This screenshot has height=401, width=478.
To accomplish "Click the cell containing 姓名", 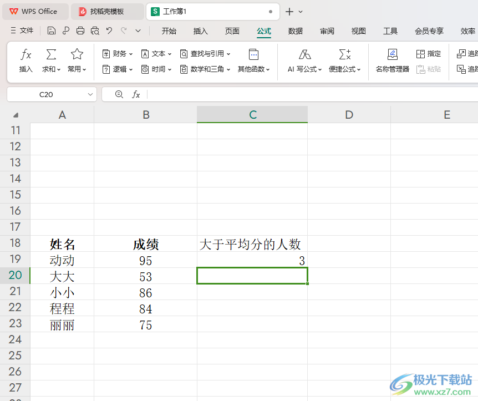I will click(62, 243).
